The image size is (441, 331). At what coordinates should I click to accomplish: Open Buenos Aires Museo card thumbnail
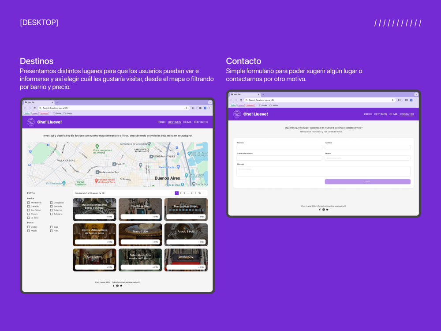[186, 209]
